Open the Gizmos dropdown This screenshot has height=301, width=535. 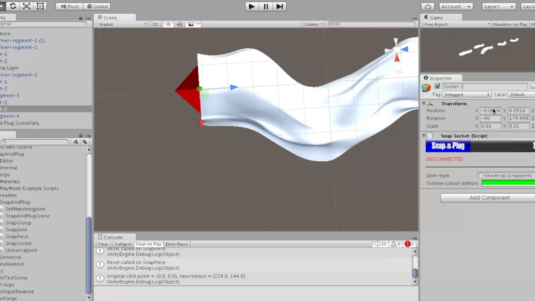[x=313, y=24]
